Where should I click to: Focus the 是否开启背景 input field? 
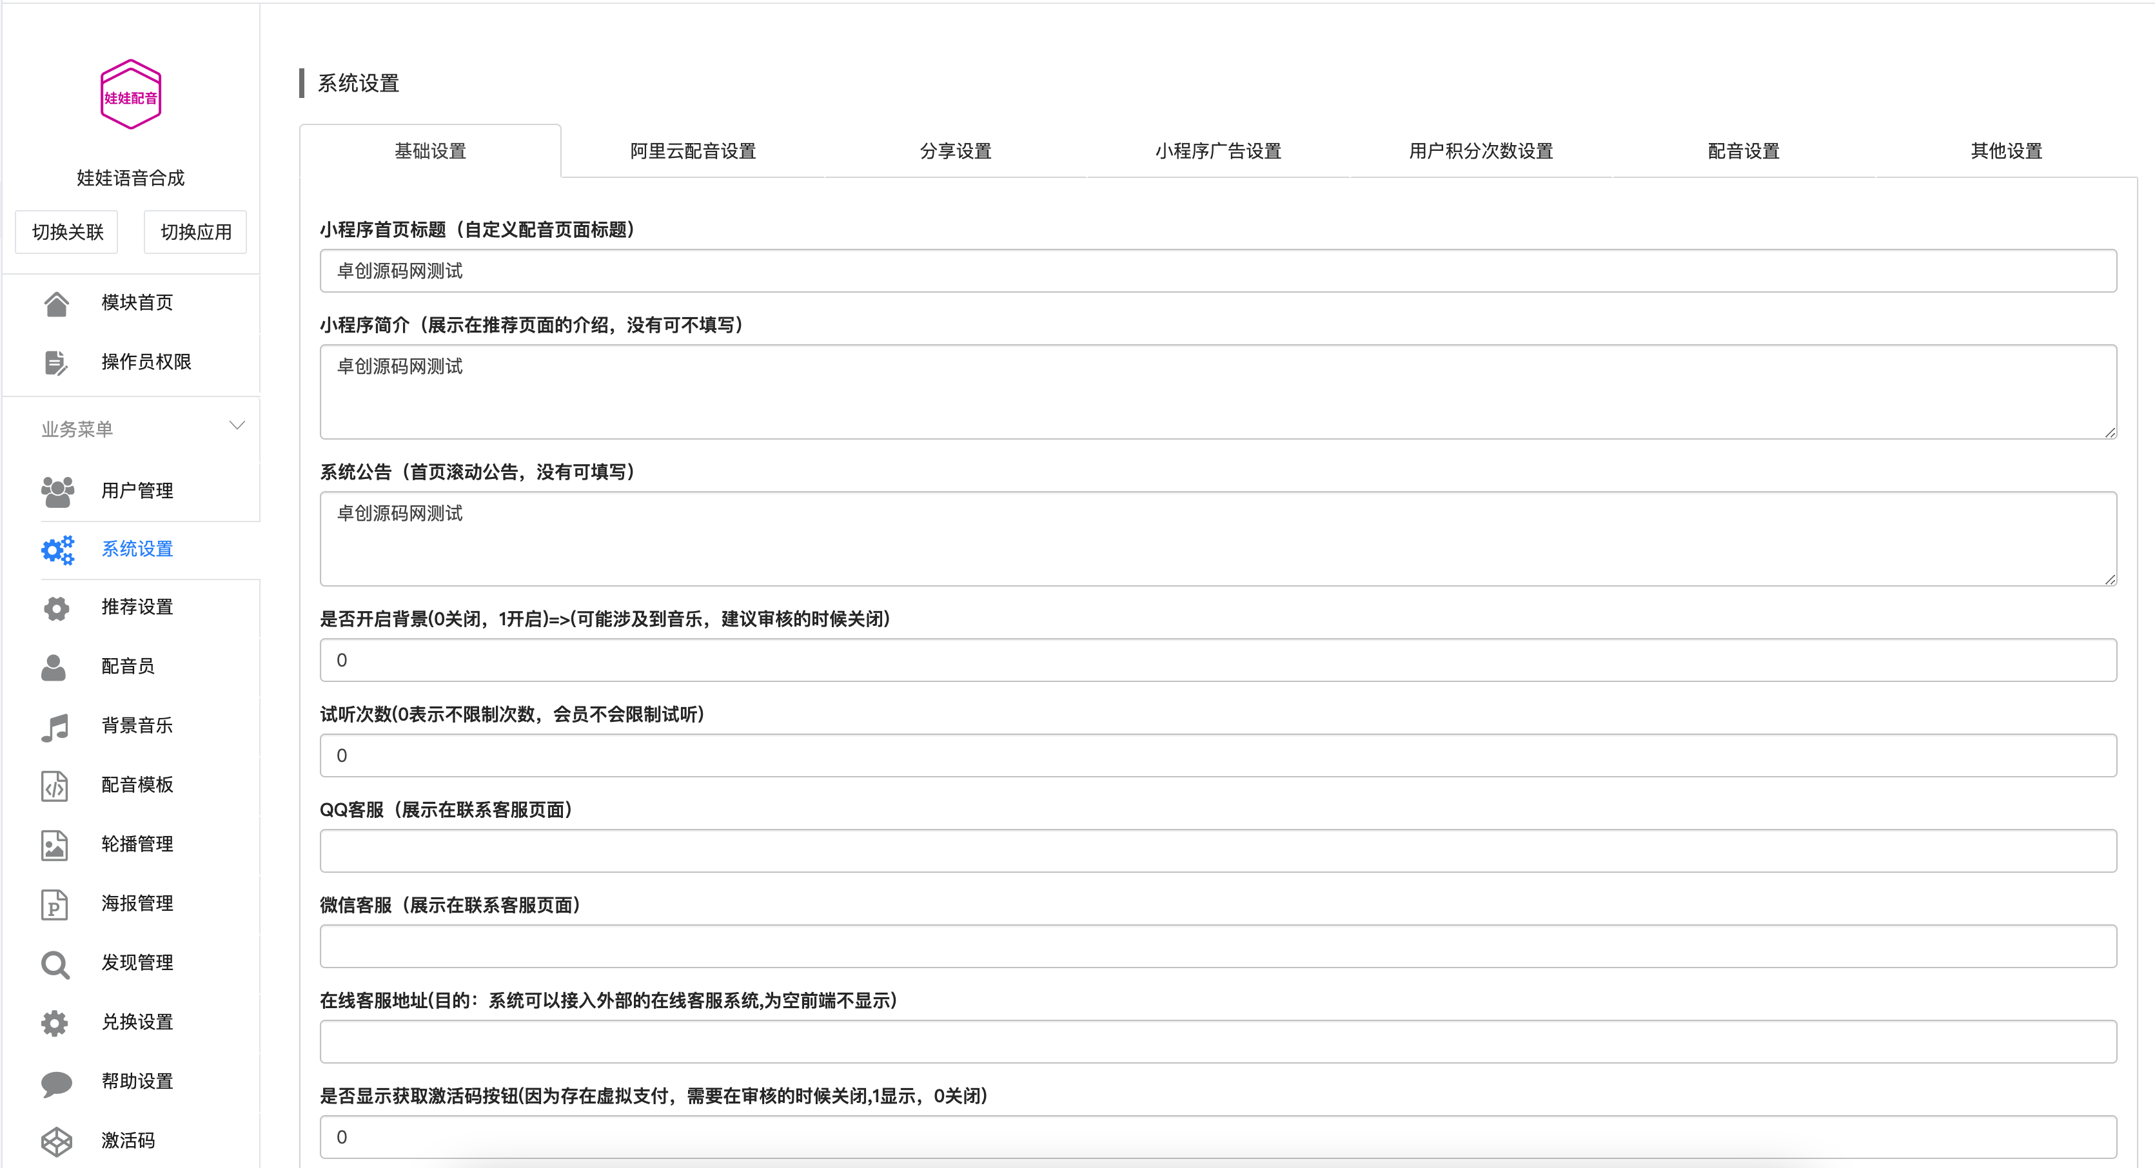pyautogui.click(x=1218, y=661)
